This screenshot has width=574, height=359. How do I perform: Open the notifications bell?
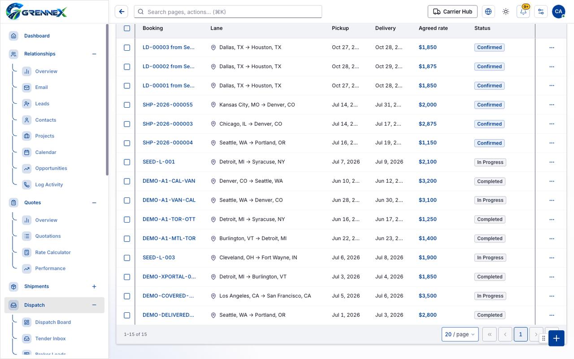523,12
